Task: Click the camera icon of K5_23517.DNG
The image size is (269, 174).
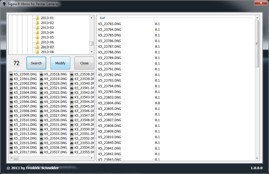Action: (x=11, y=152)
